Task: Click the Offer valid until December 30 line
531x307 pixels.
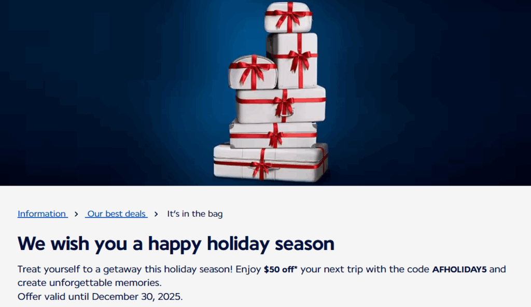Action: [100, 297]
